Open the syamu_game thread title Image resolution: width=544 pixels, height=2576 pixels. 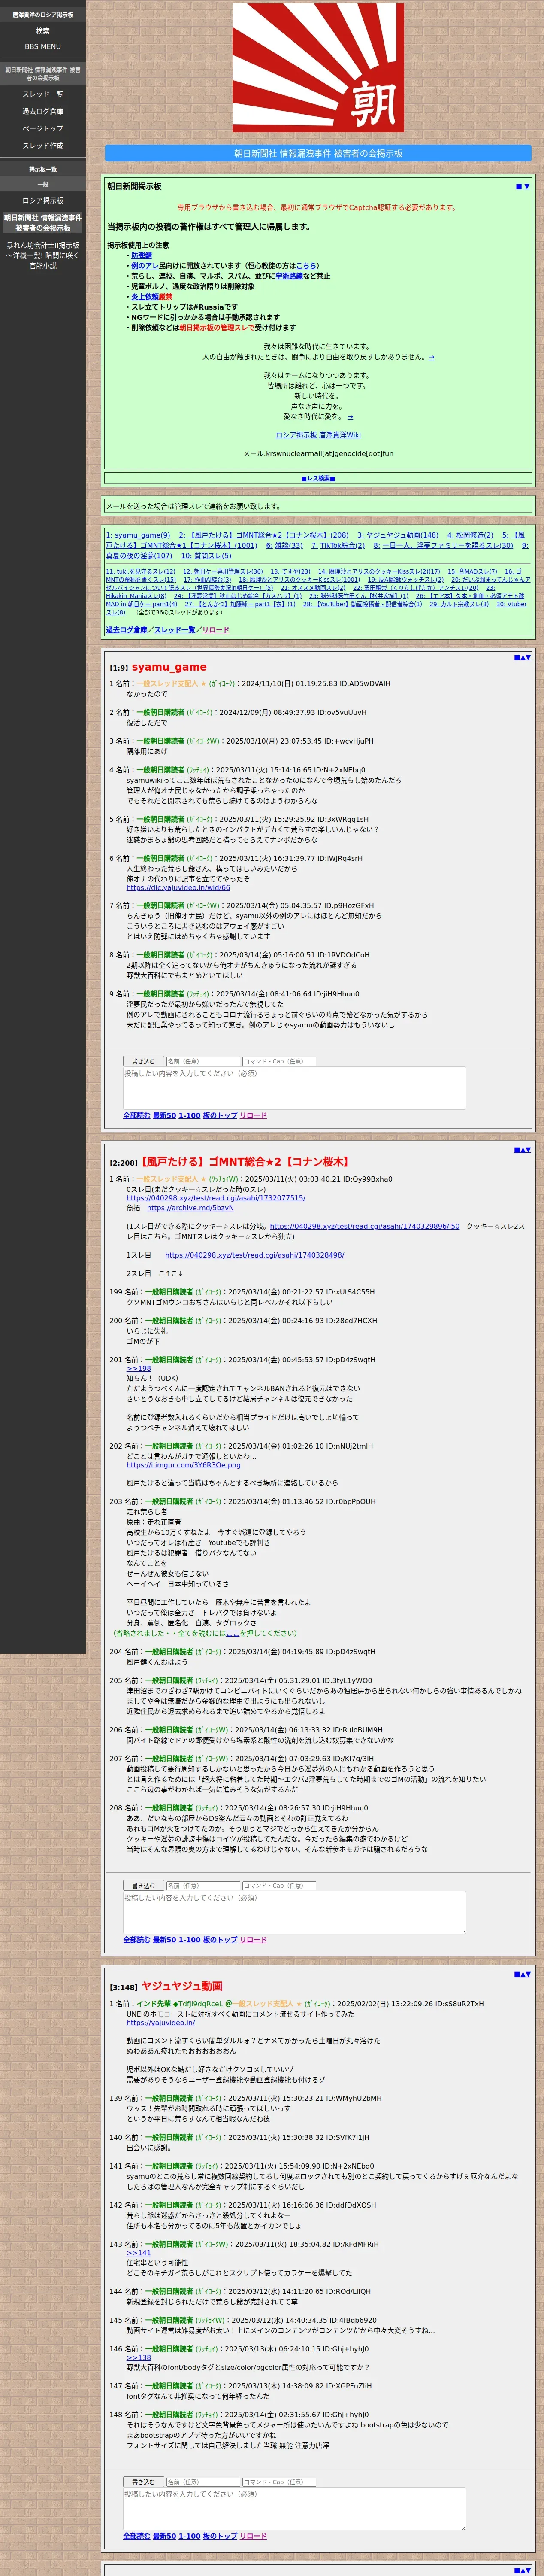click(169, 667)
